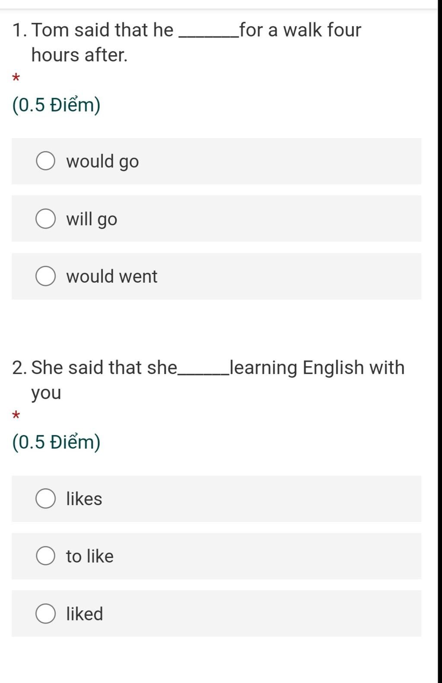The image size is (442, 683).
Task: Click question 1 text about Tom
Action: click(187, 42)
